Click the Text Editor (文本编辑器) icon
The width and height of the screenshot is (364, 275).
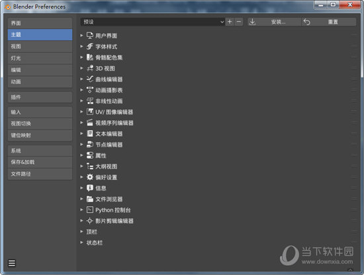click(x=89, y=134)
